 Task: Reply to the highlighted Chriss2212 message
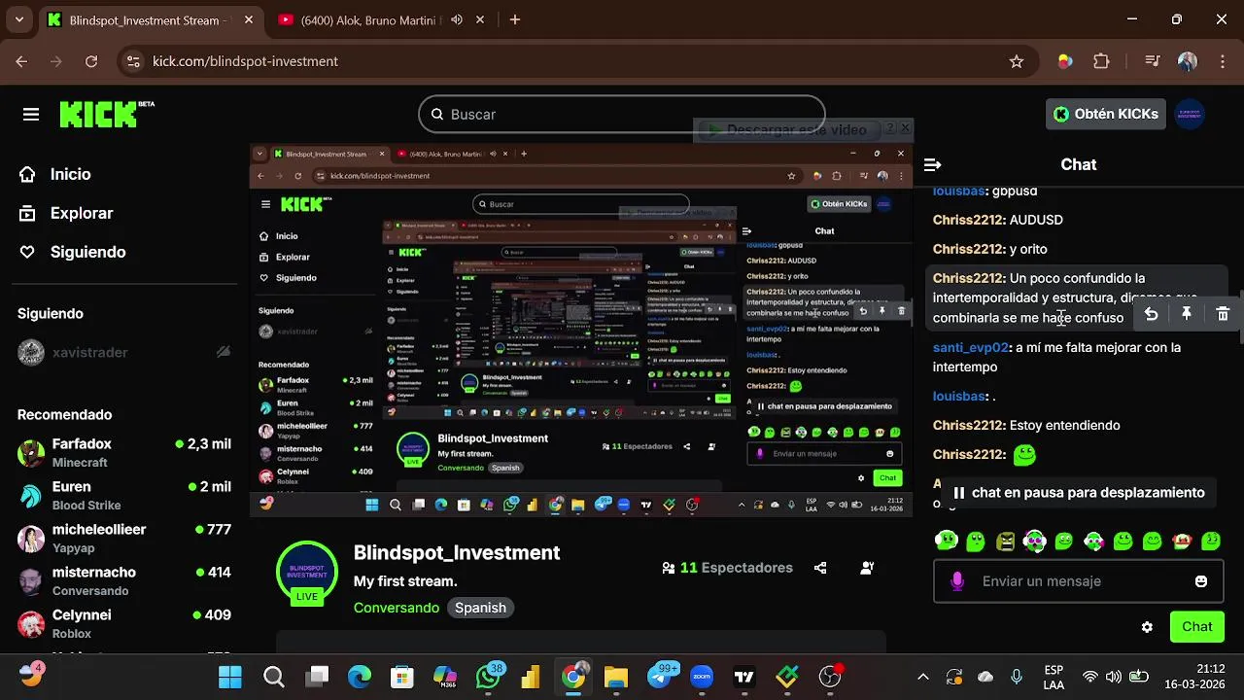tap(1151, 314)
